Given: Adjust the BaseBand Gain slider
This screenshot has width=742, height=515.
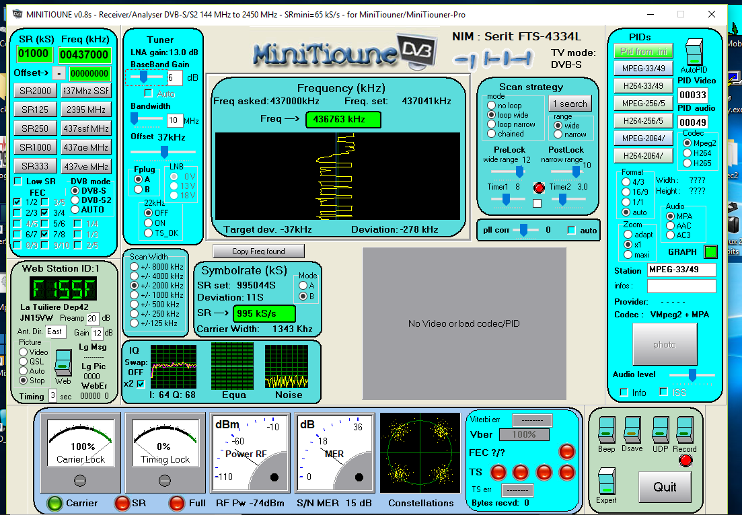Looking at the screenshot, I should click(143, 77).
